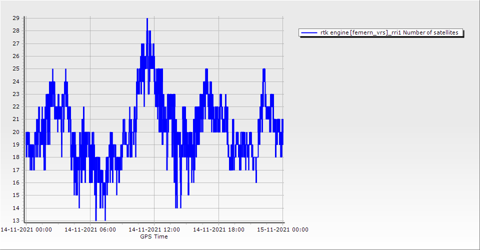This screenshot has height=250, width=480.
Task: Click the y-axis label 16
Action: pos(16,182)
